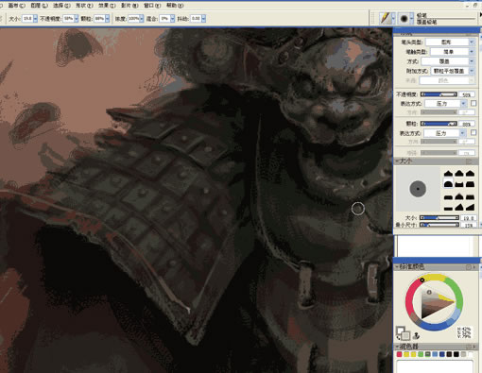This screenshot has width=482, height=373.
Task: Select last tip profile in third row
Action: coord(470,197)
